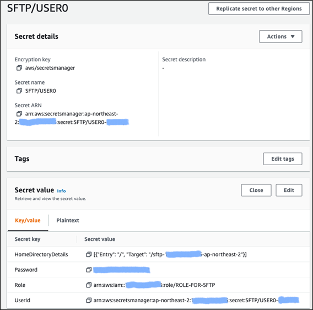Viewport: 313px width, 310px height.
Task: Click the Edit tags button
Action: pos(283,159)
